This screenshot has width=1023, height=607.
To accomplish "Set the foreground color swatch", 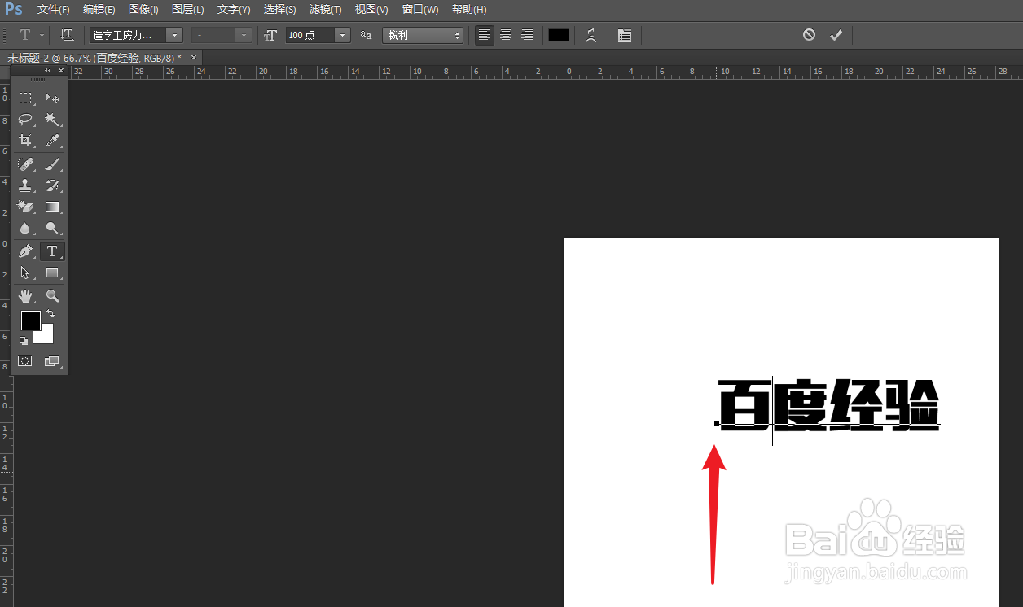I will (30, 321).
